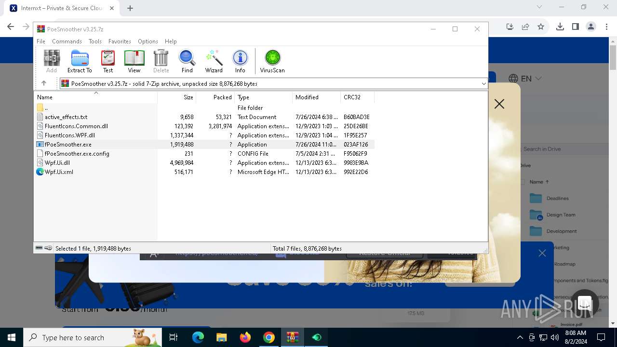Select fPoeSmoother.exe.config file
The image size is (617, 347).
(x=204, y=154)
